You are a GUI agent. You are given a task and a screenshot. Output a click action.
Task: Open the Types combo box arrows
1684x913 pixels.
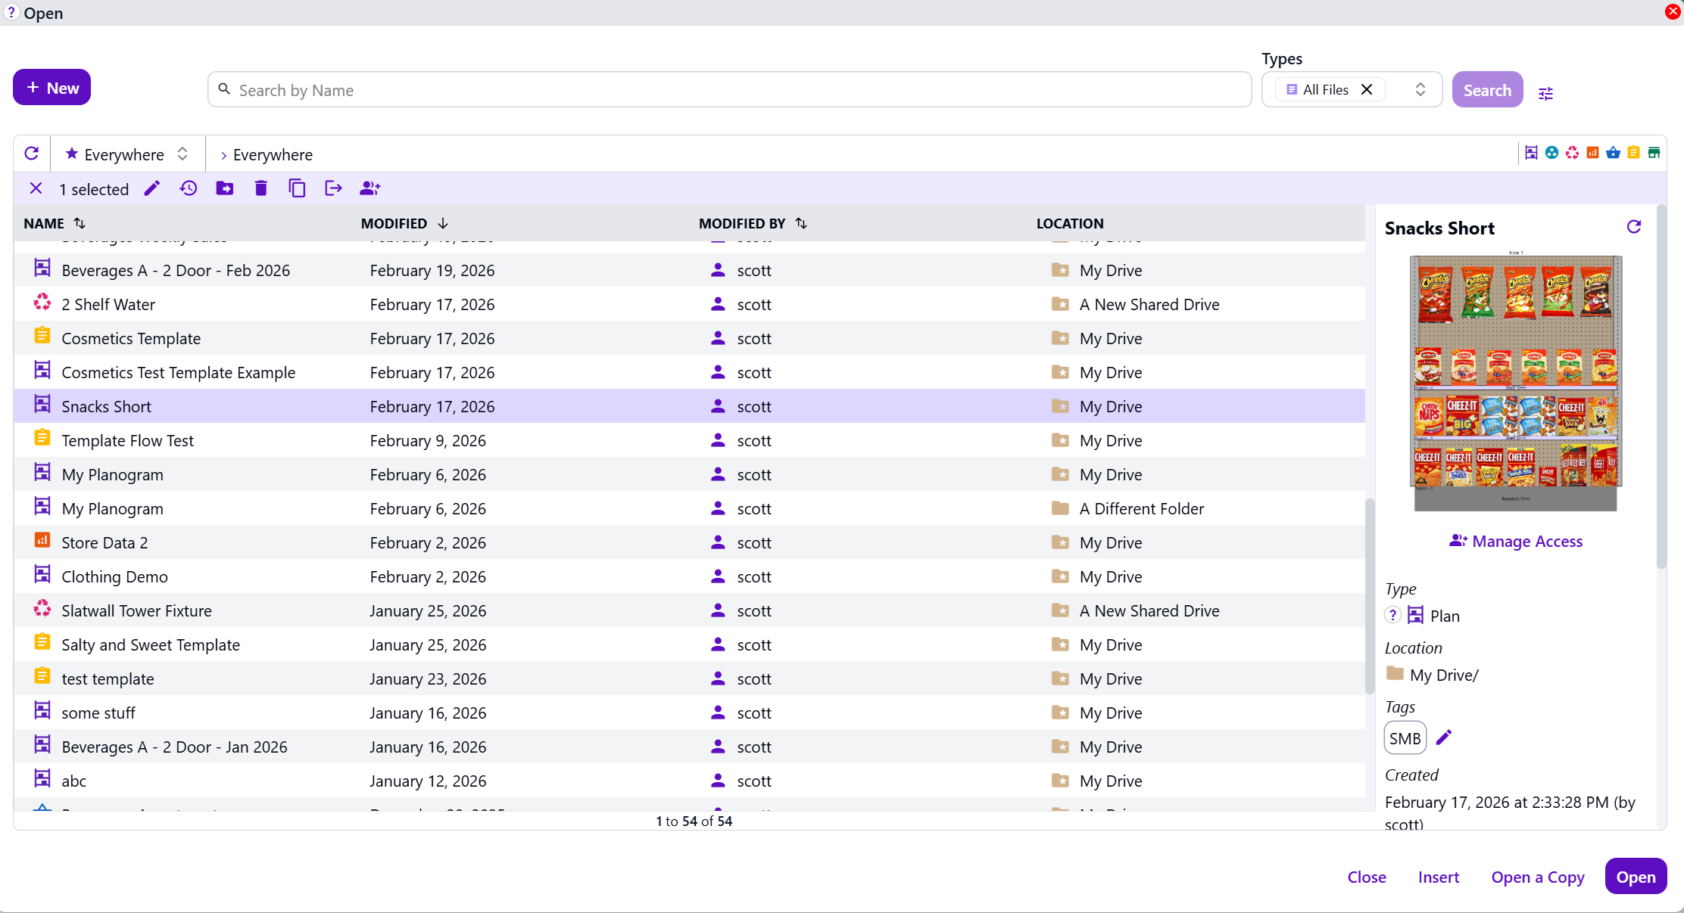tap(1420, 89)
